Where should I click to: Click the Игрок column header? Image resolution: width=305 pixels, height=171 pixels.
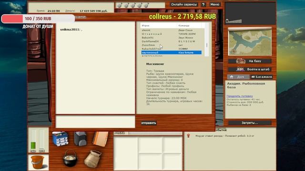coord(159,26)
